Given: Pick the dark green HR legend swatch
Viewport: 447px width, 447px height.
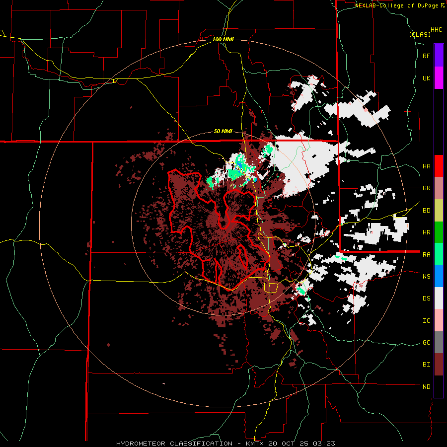Looking at the screenshot, I should pos(439,232).
